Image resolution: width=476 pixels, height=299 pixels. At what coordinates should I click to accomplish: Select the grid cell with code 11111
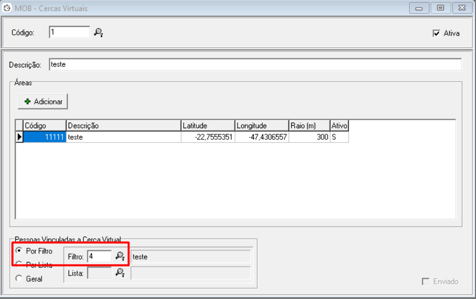[x=45, y=137]
